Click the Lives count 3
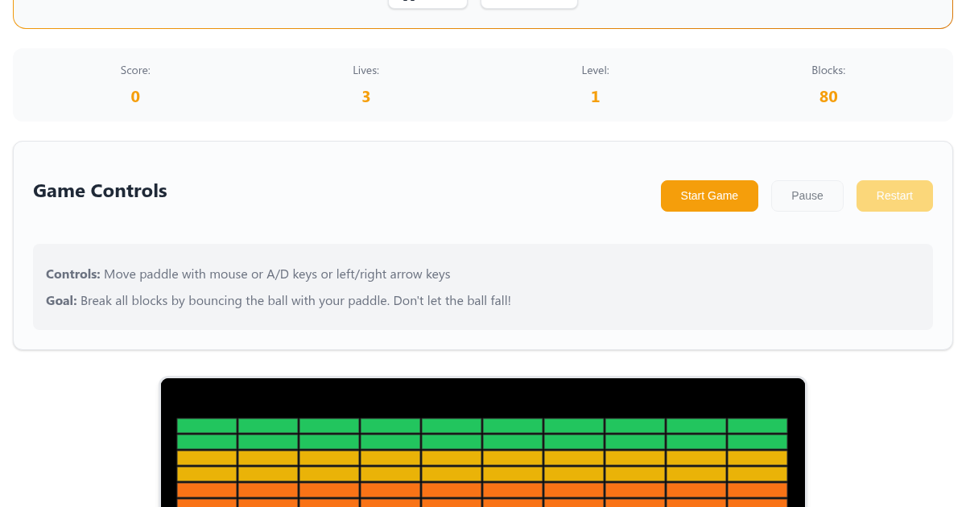This screenshot has height=507, width=966. (x=365, y=97)
